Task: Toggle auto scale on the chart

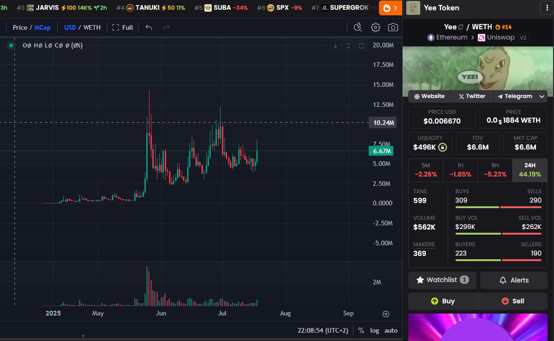Action: click(x=391, y=330)
